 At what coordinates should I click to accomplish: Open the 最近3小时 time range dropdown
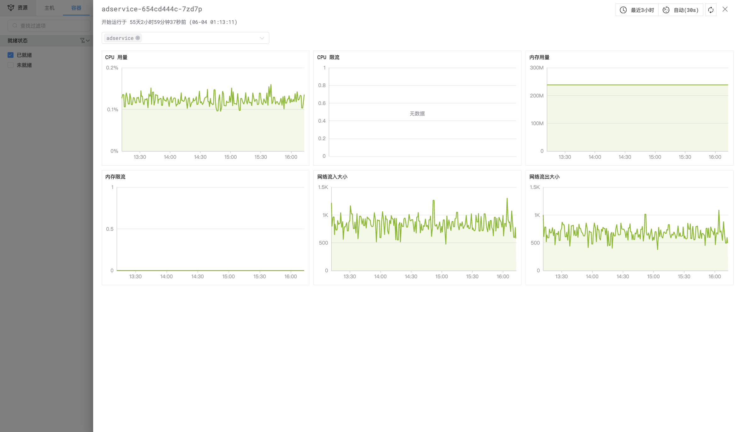point(642,10)
